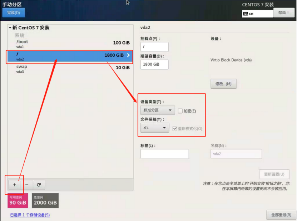Click the 更新设置(U) update settings button
297x221 pixels.
(x=274, y=174)
